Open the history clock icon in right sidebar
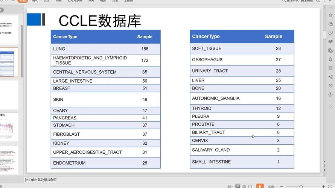 (x=330, y=86)
